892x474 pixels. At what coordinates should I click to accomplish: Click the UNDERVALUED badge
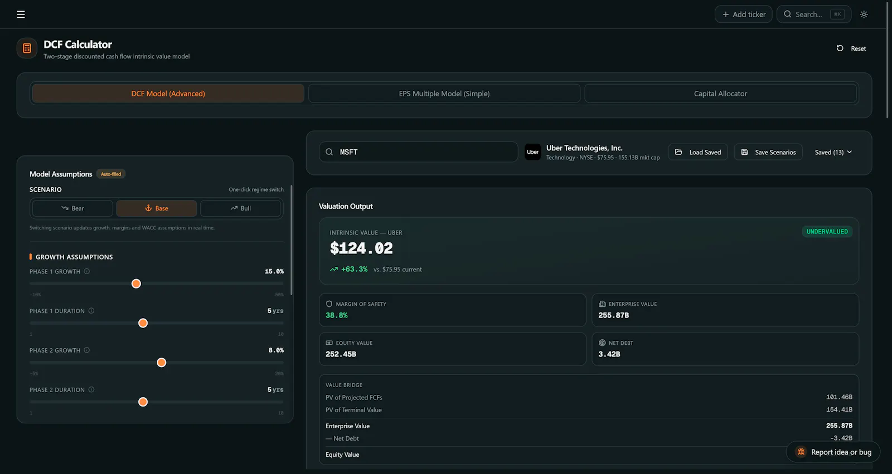[827, 232]
